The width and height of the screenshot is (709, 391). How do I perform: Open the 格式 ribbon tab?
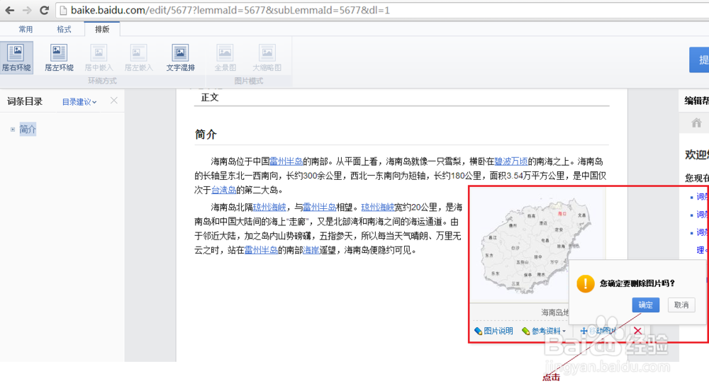point(64,29)
